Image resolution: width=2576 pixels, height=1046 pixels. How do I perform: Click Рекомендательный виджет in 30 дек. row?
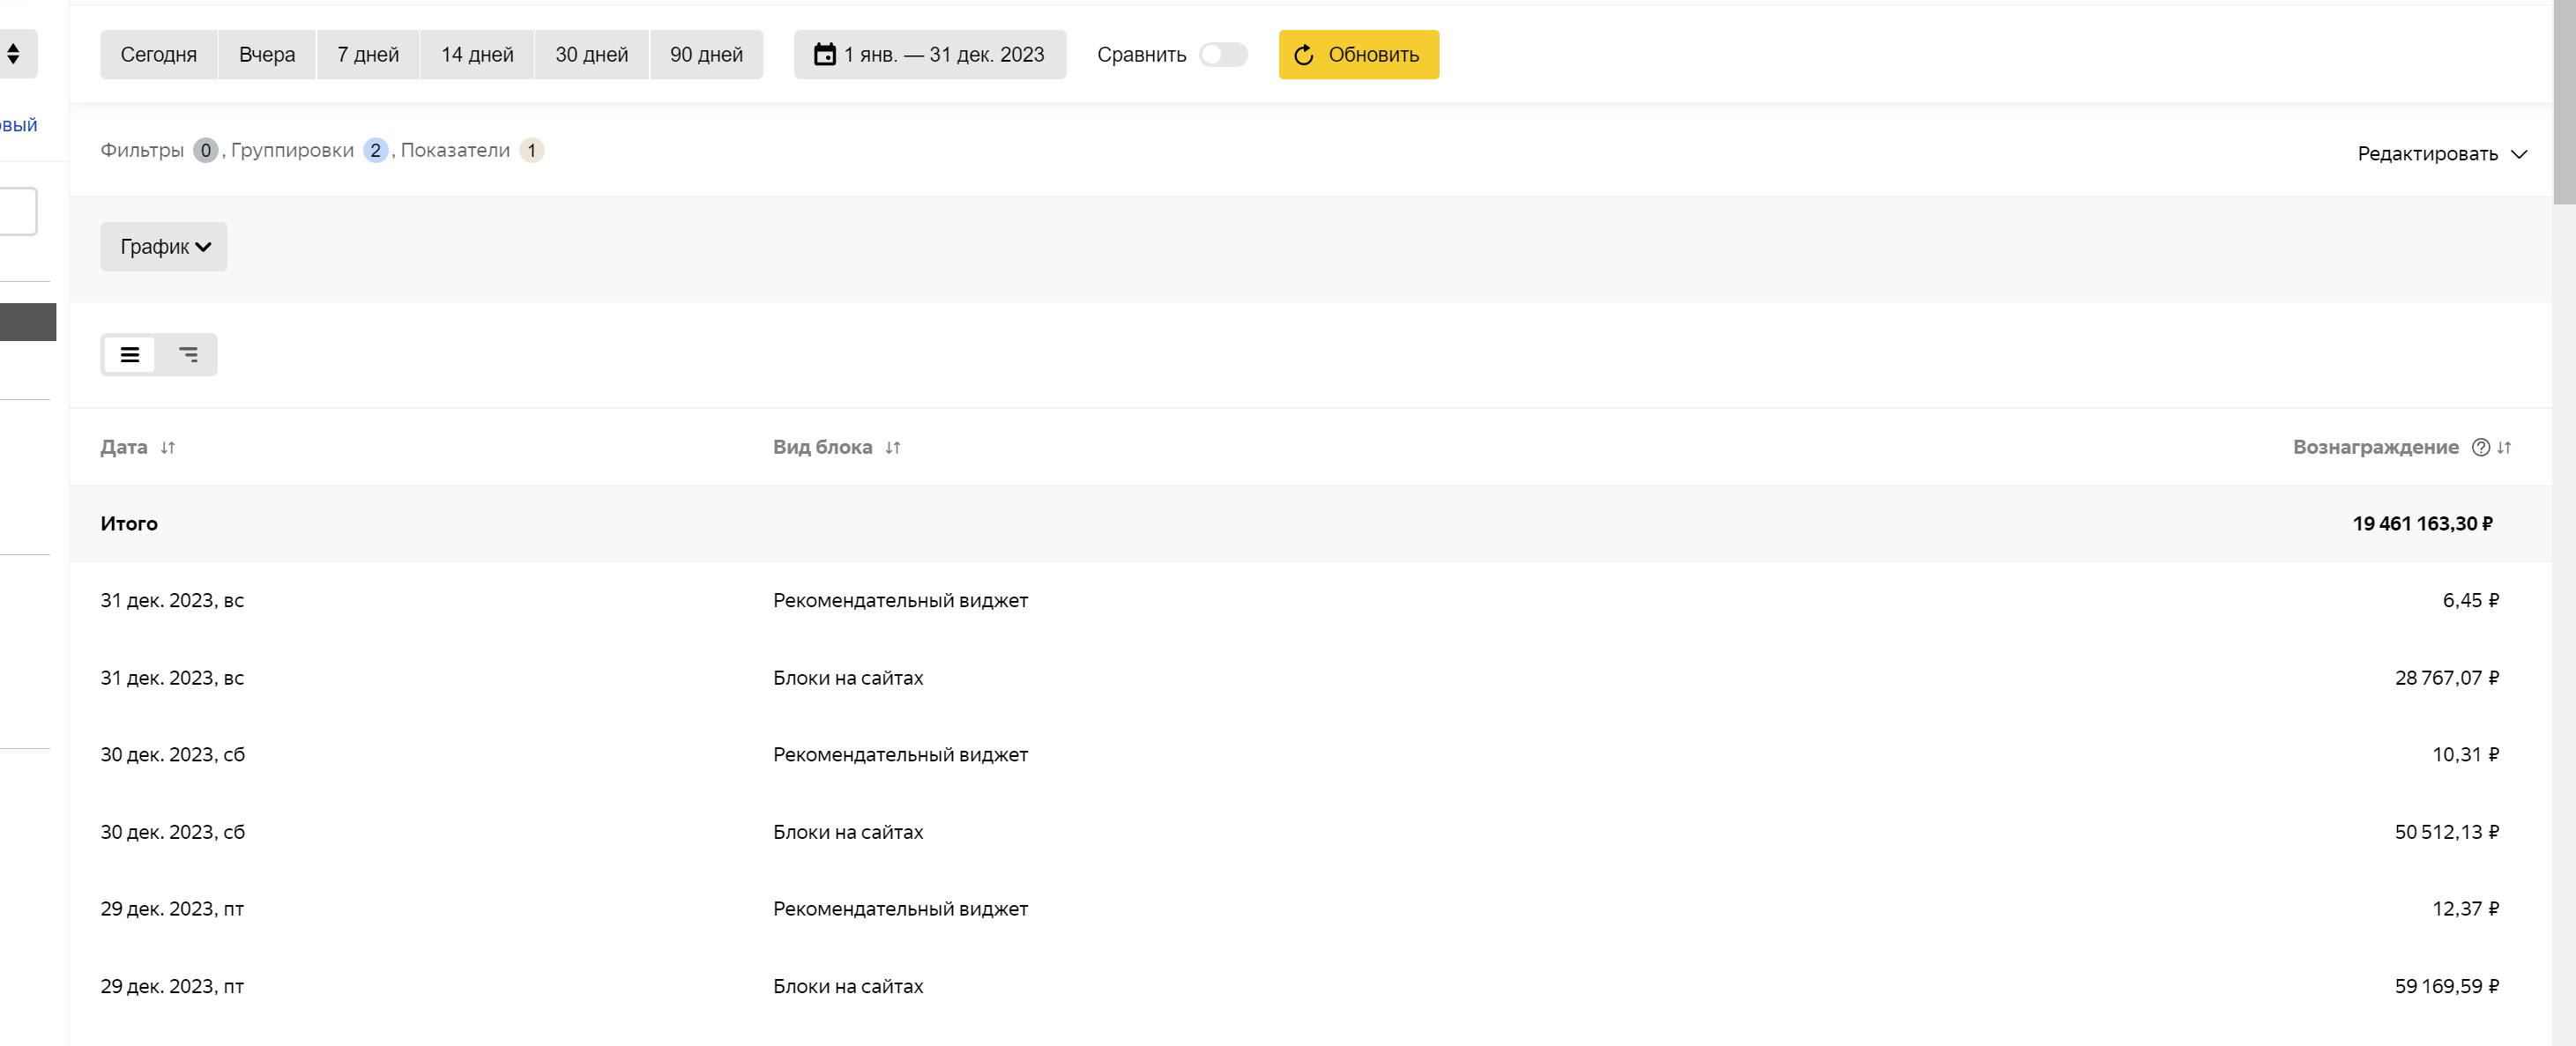coord(900,754)
